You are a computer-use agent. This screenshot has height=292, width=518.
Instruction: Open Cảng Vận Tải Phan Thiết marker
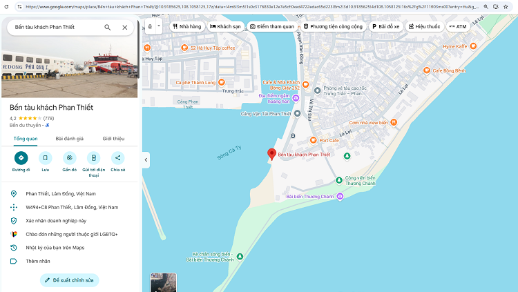pyautogui.click(x=297, y=114)
